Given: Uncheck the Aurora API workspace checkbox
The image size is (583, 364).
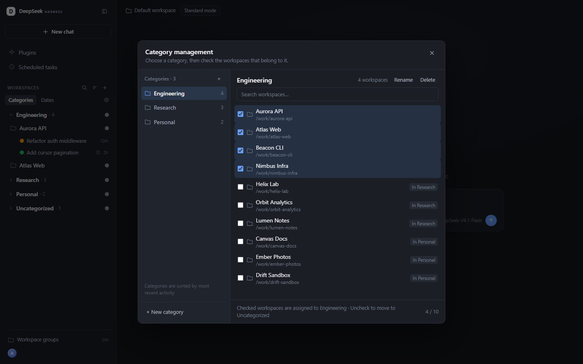Looking at the screenshot, I should [x=240, y=114].
